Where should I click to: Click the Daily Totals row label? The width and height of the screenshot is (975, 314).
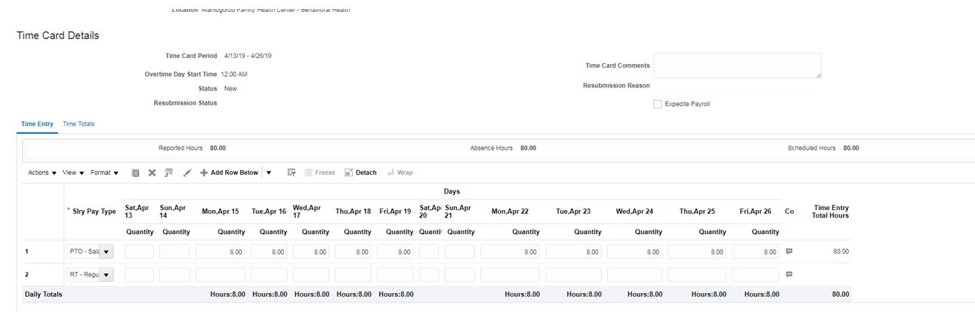43,294
